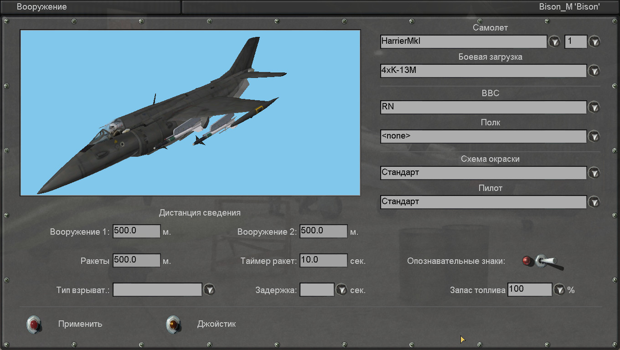Image resolution: width=620 pixels, height=350 pixels.
Task: Click the red Применить round button
Action: (x=34, y=324)
